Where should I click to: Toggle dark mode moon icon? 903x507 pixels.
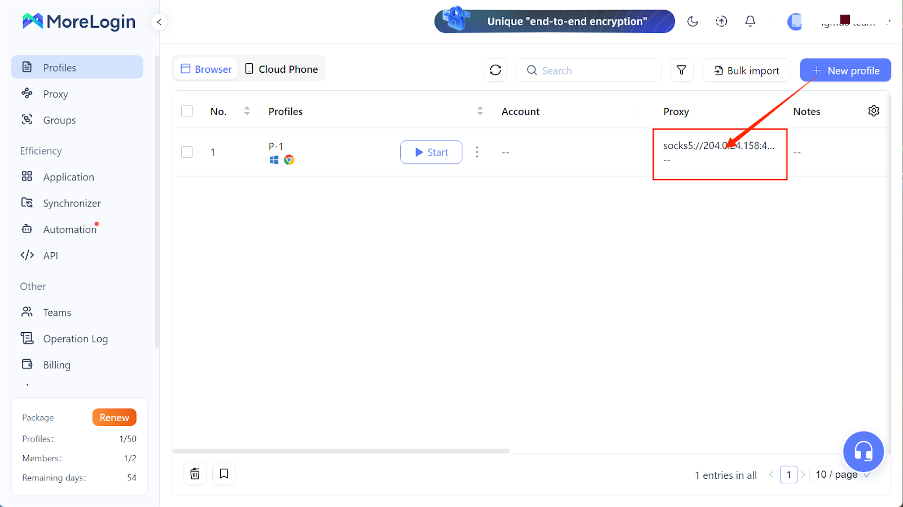coord(692,21)
